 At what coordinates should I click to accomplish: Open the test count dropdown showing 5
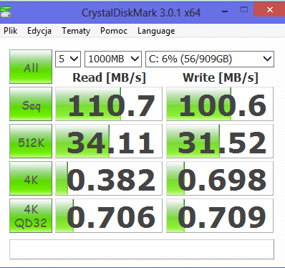[68, 59]
